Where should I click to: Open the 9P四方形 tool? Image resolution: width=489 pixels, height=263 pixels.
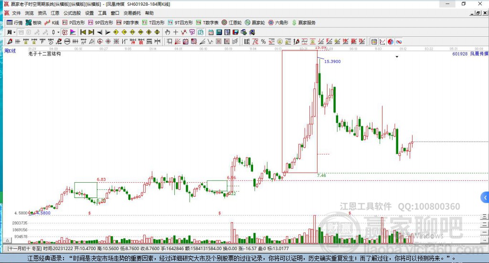[x=100, y=22]
